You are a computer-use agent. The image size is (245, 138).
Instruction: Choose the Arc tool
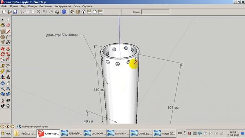click(8, 37)
